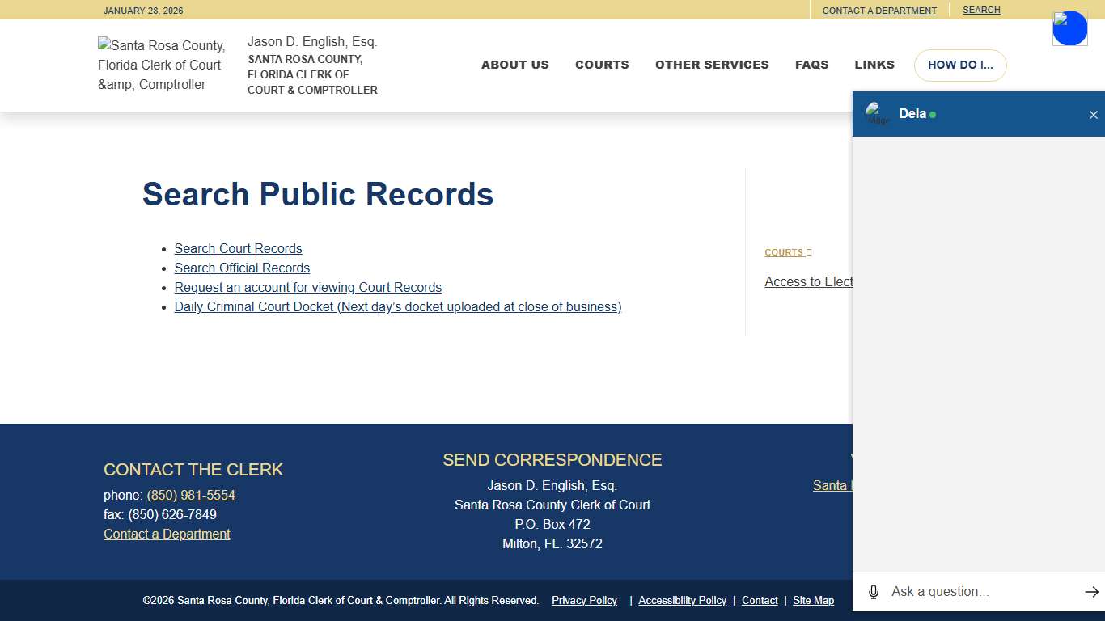The width and height of the screenshot is (1105, 621).
Task: Open Request an account for viewing Court Records
Action: (308, 287)
